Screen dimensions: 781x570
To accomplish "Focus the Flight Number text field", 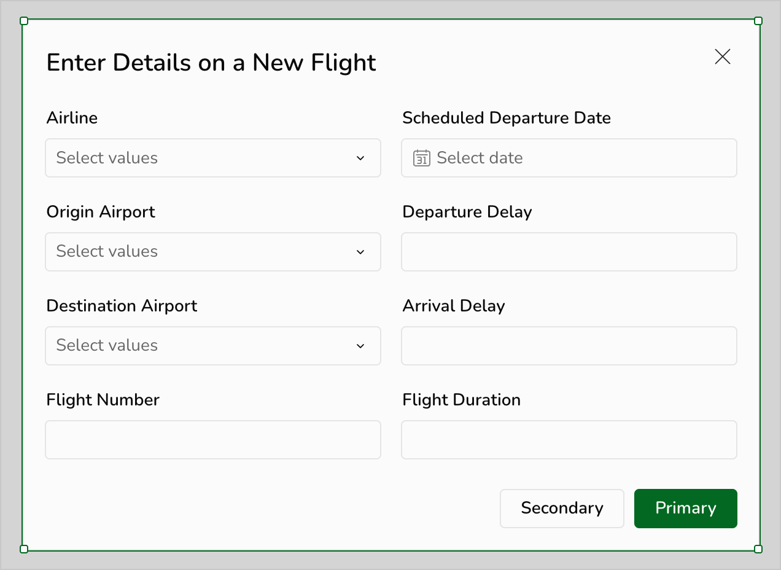I will coord(212,440).
